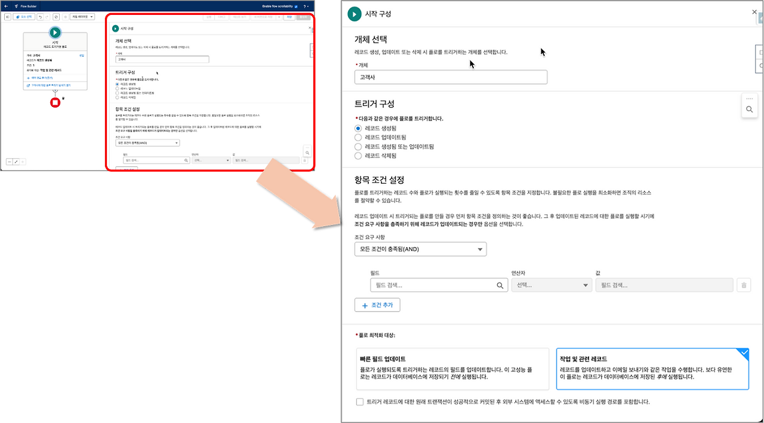The image size is (764, 423).
Task: Click the back arrow in Flow Builder header
Action: click(6, 6)
